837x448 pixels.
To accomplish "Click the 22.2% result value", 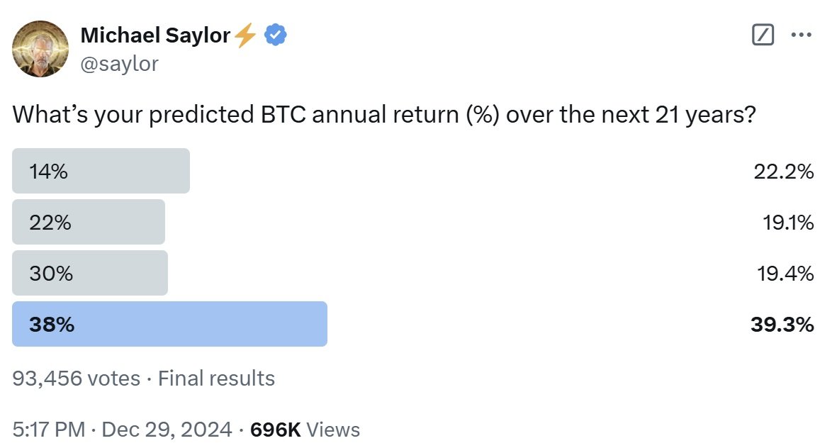I will pos(784,172).
